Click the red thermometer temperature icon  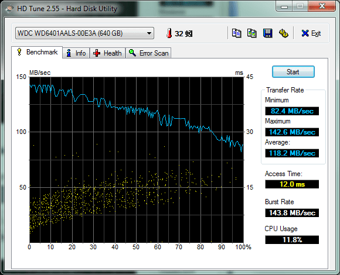169,33
